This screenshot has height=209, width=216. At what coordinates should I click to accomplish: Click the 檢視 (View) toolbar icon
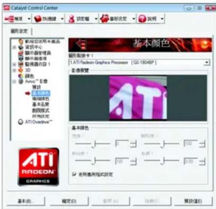point(9,19)
